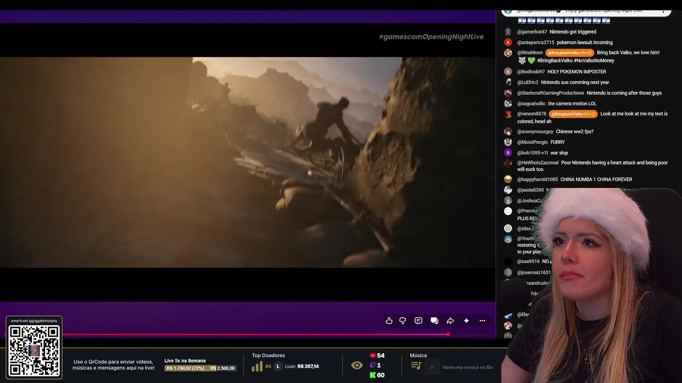Click username @RinaMoon in chat
682x383 pixels.
pyautogui.click(x=530, y=53)
